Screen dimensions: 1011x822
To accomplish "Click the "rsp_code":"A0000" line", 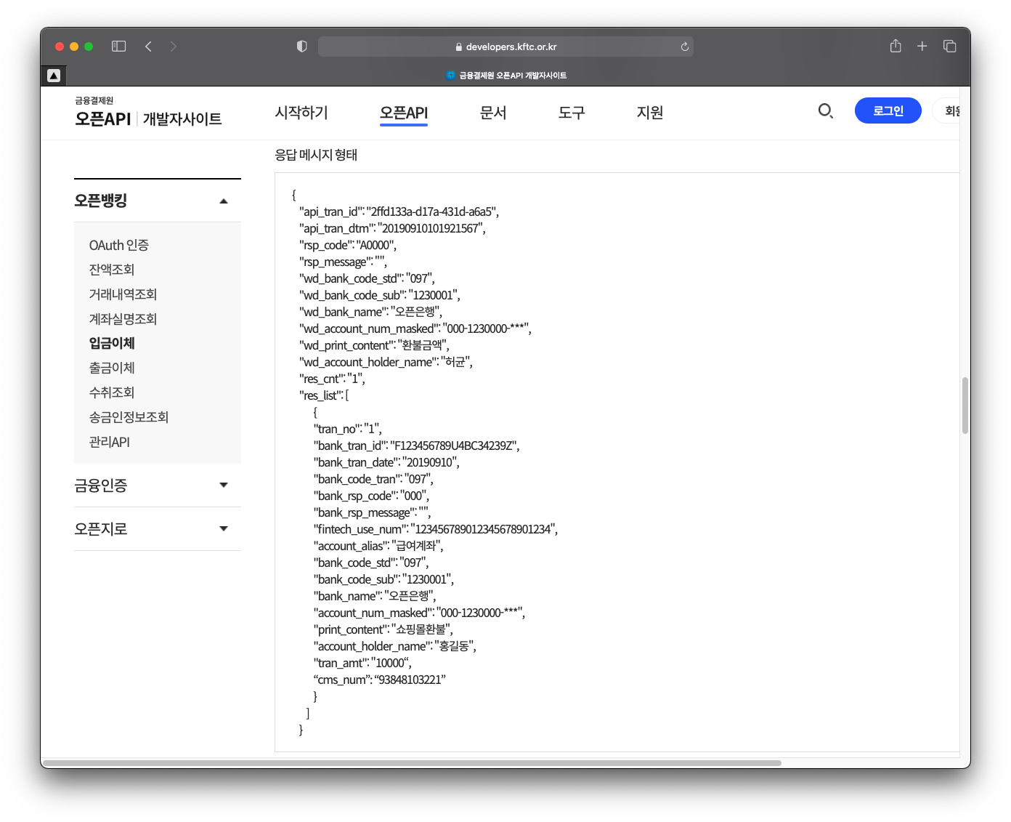I will (348, 245).
